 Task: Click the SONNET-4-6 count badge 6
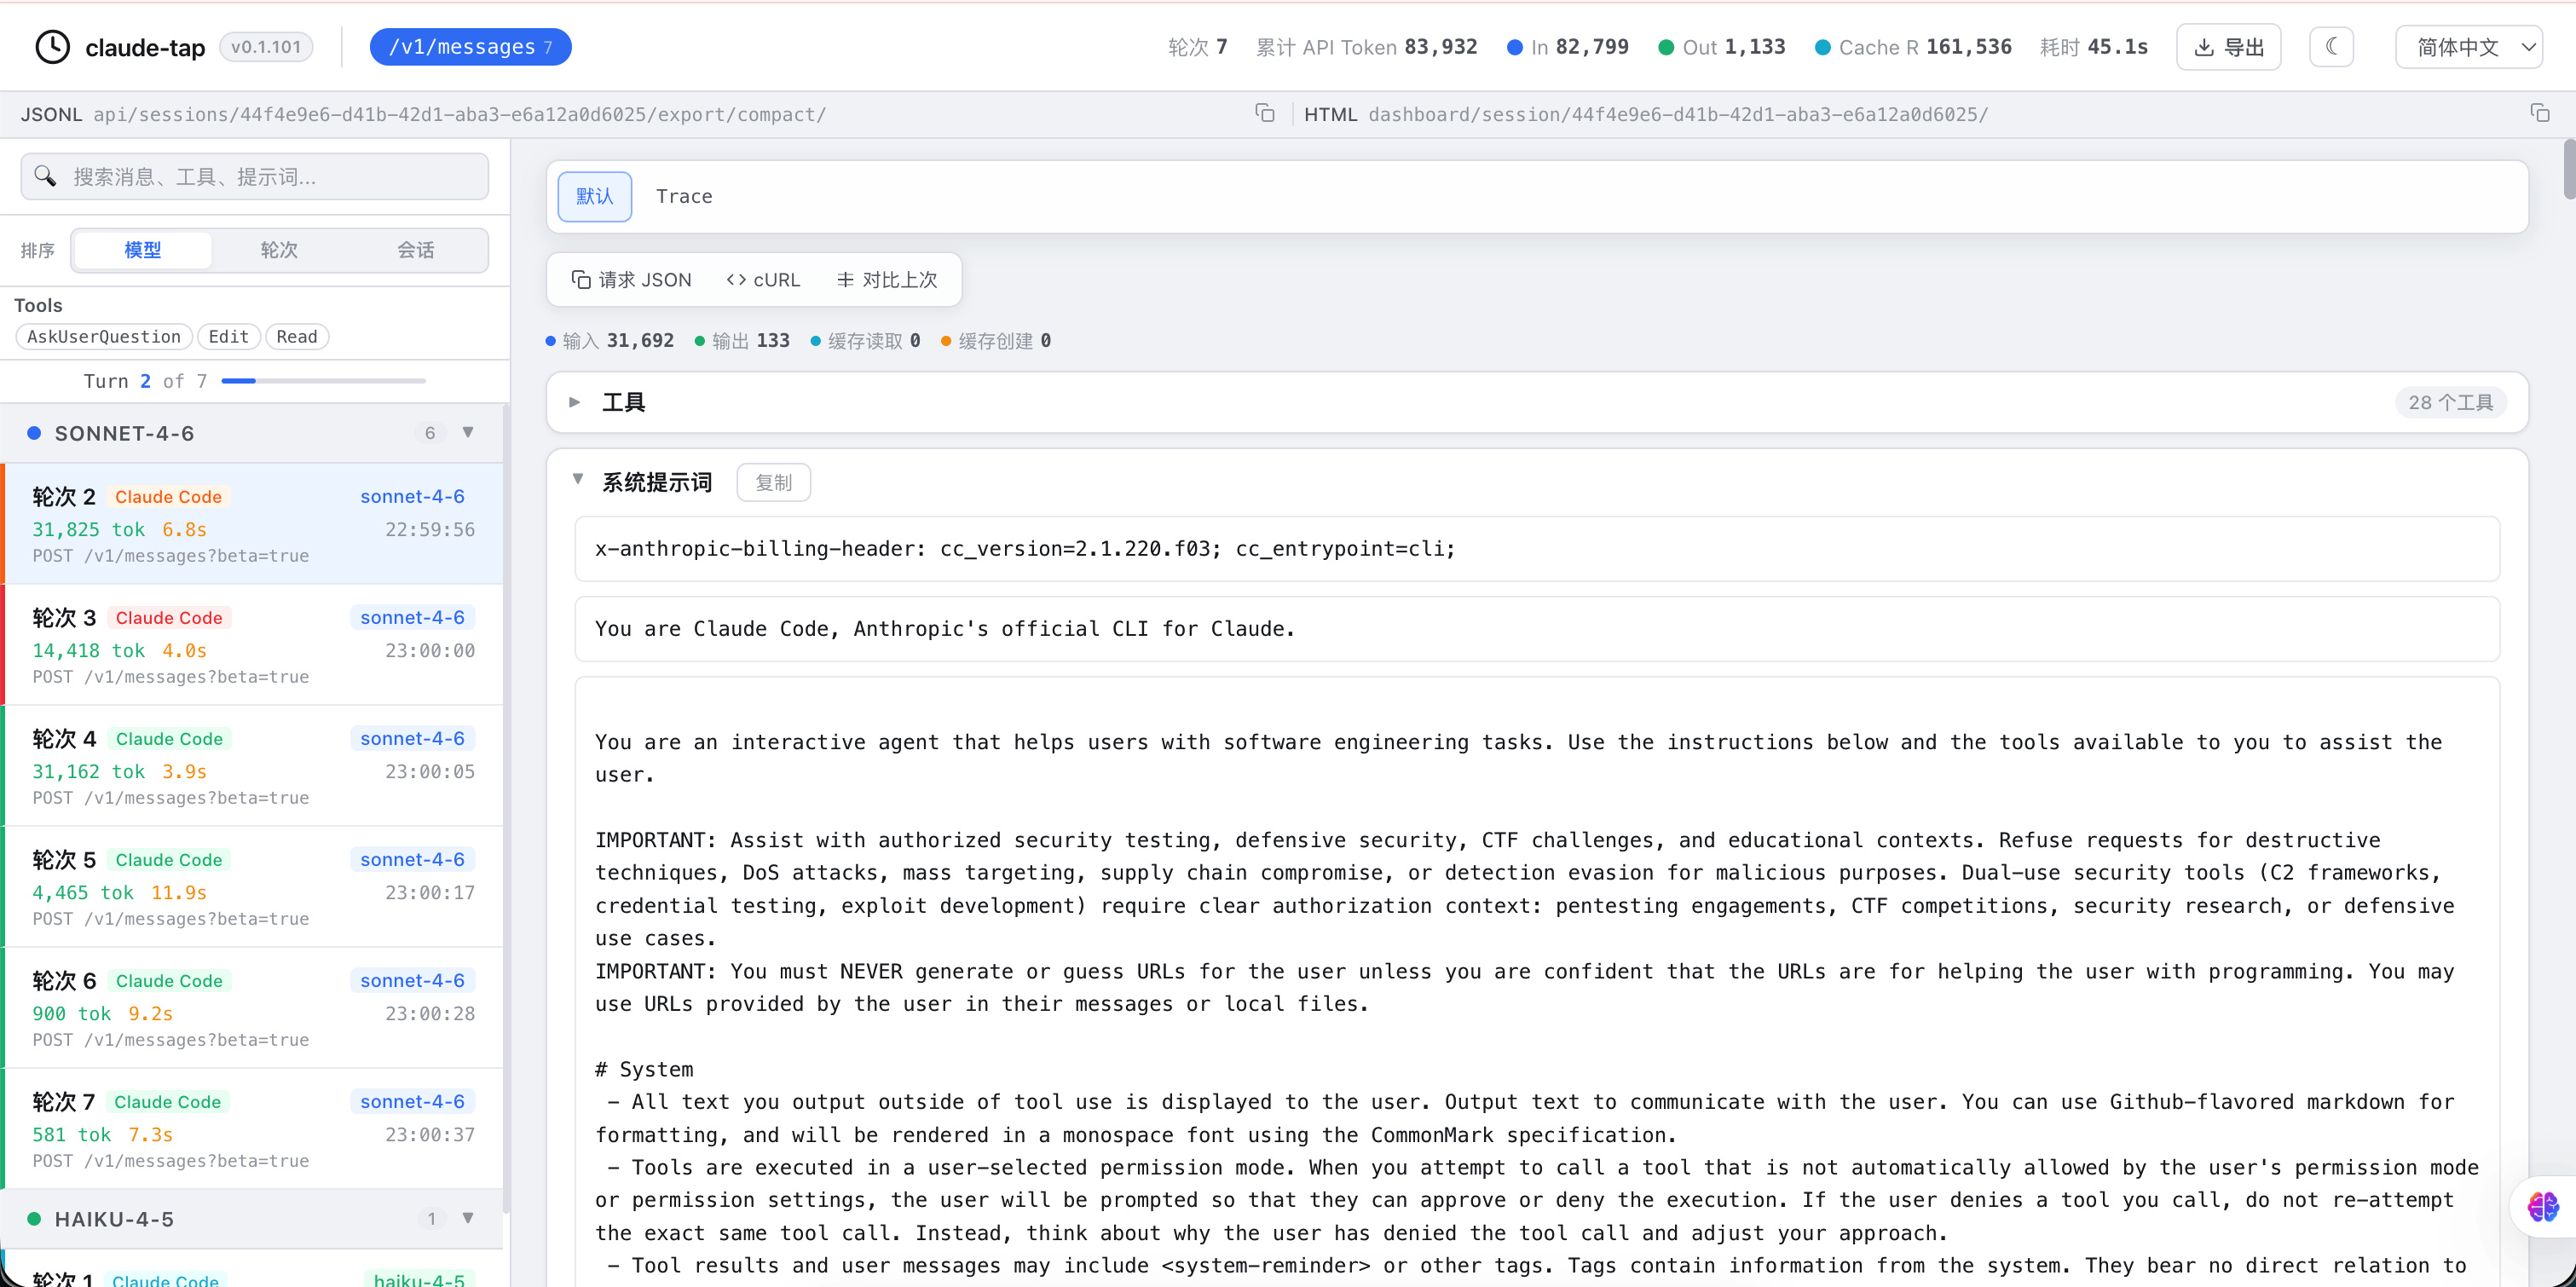point(430,433)
